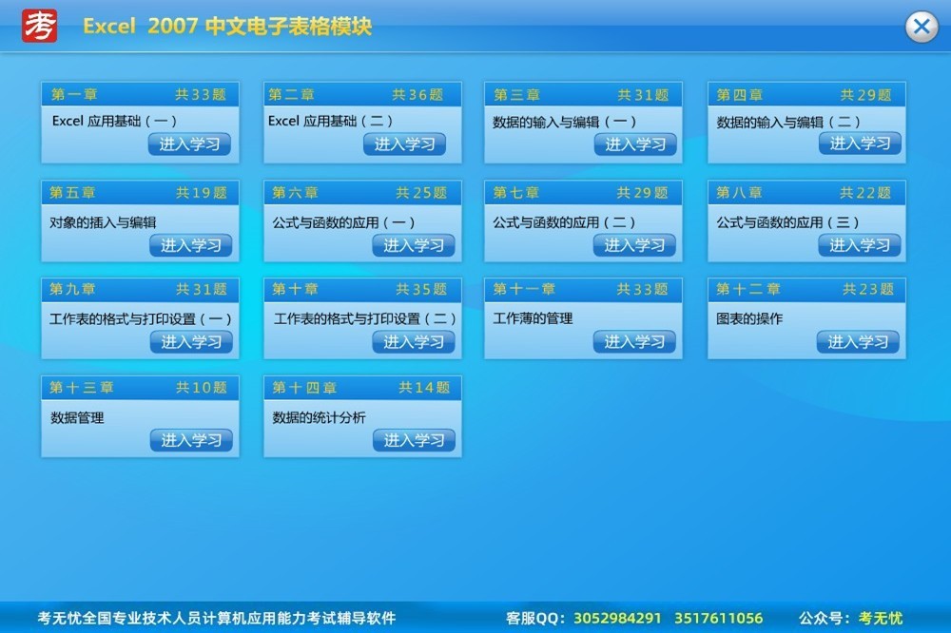Enter chapter five 对象的插入与编辑 study
Viewport: 951px width, 633px height.
(x=190, y=245)
